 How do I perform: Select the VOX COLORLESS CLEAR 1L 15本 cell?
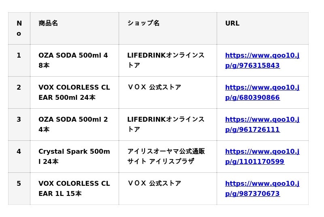point(74,189)
